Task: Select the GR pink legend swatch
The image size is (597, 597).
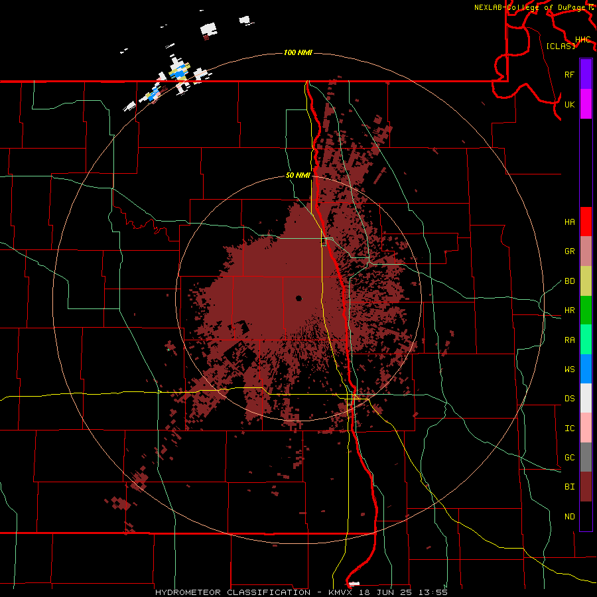Action: coord(586,251)
